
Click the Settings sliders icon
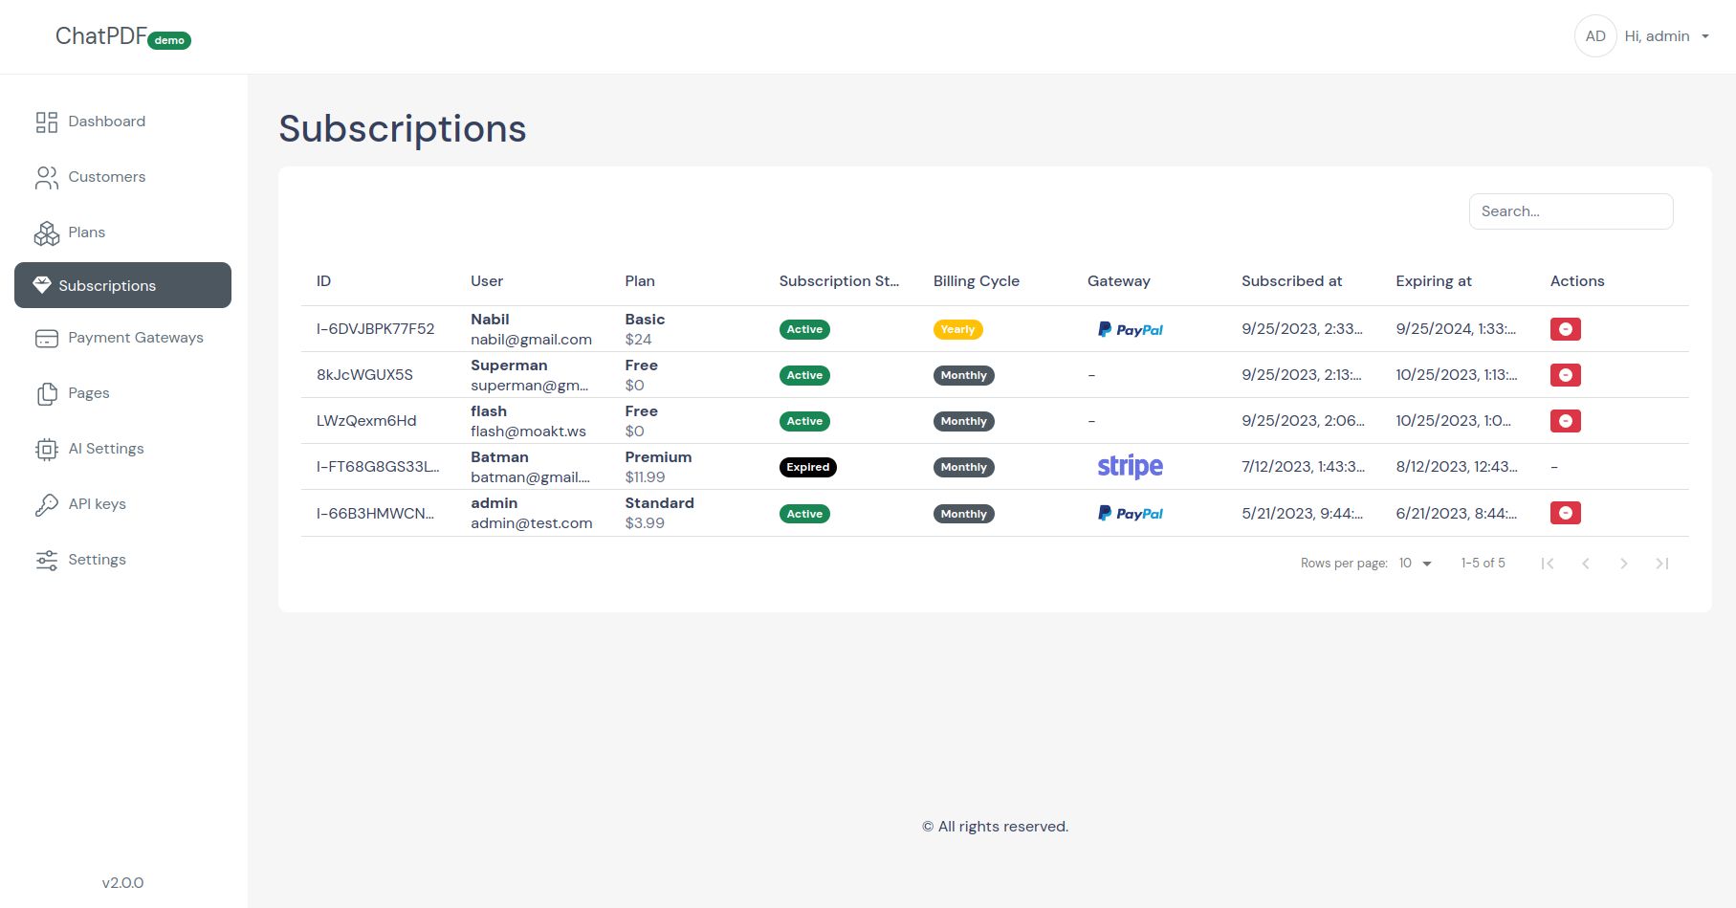pos(47,560)
